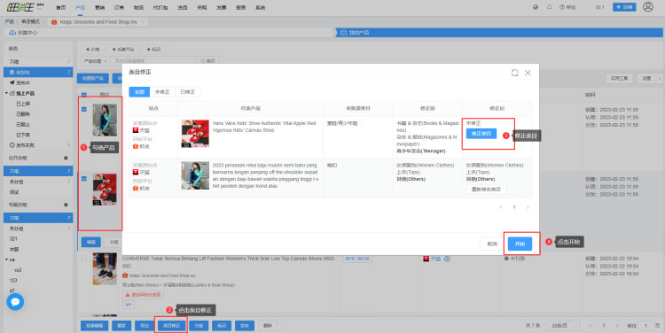The height and width of the screenshot is (333, 665).
Task: Click the 删除 button in bottom bar
Action: 267,326
